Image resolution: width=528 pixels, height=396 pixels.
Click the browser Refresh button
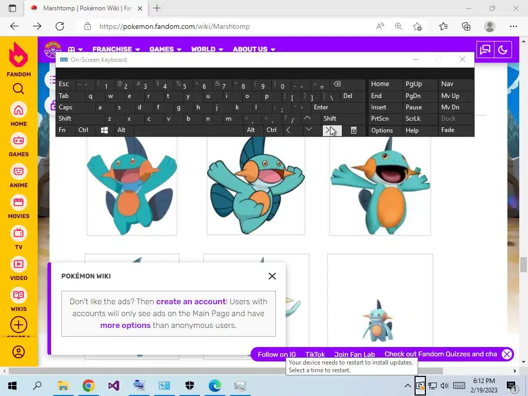click(60, 26)
